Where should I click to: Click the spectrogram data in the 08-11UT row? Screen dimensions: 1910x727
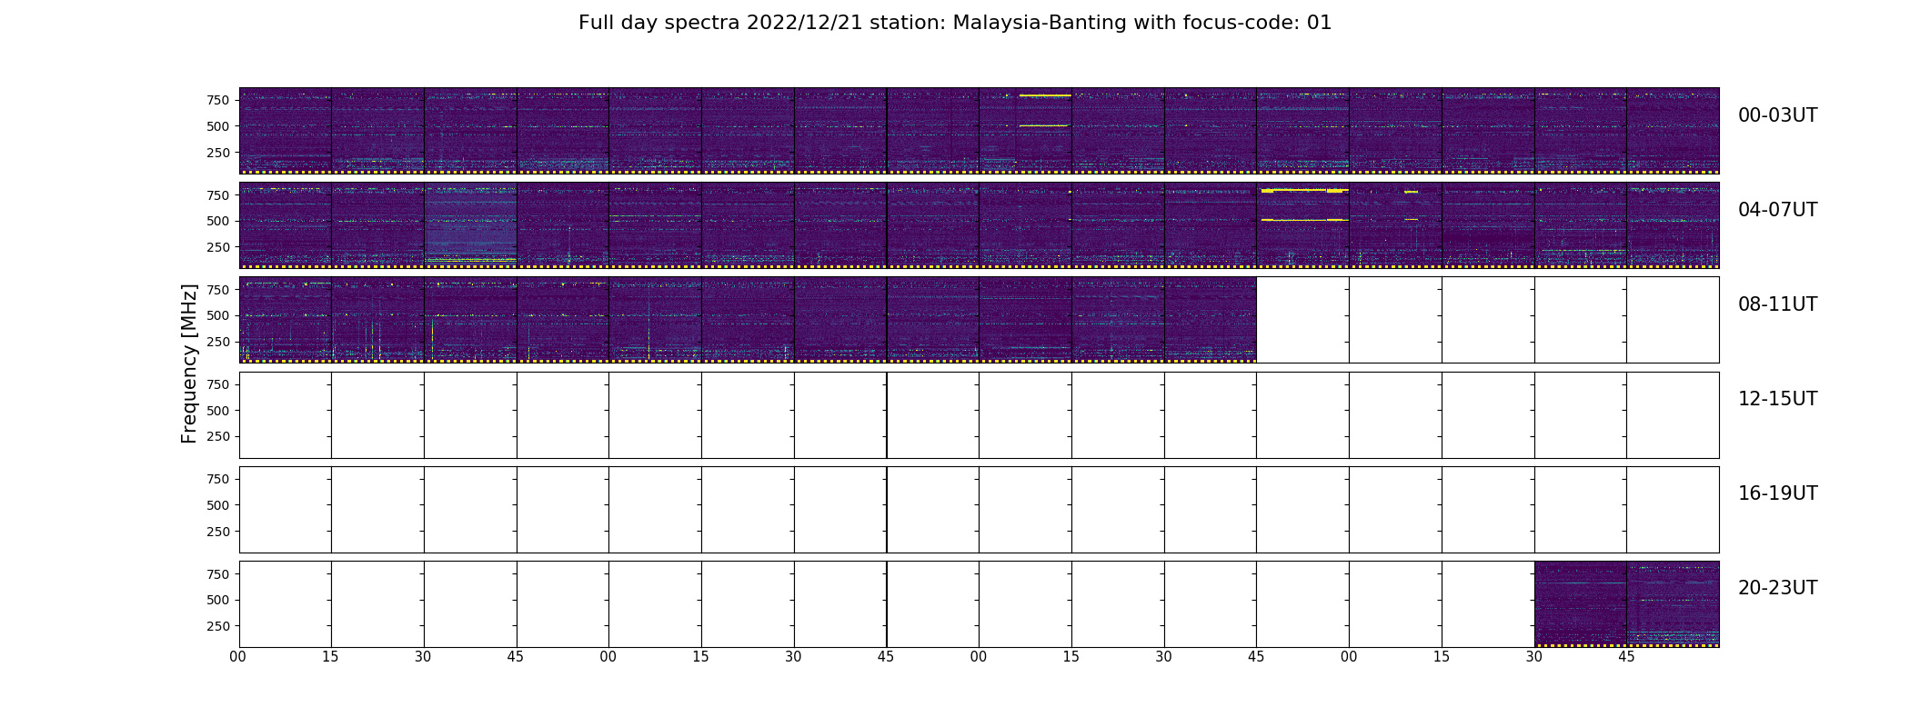[x=748, y=320]
